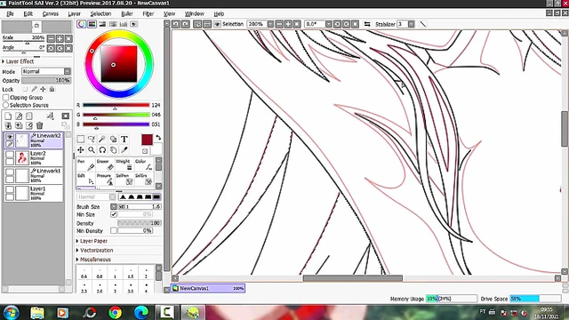Image resolution: width=569 pixels, height=320 pixels.
Task: Flip the view horizontally icon
Action: point(367,24)
